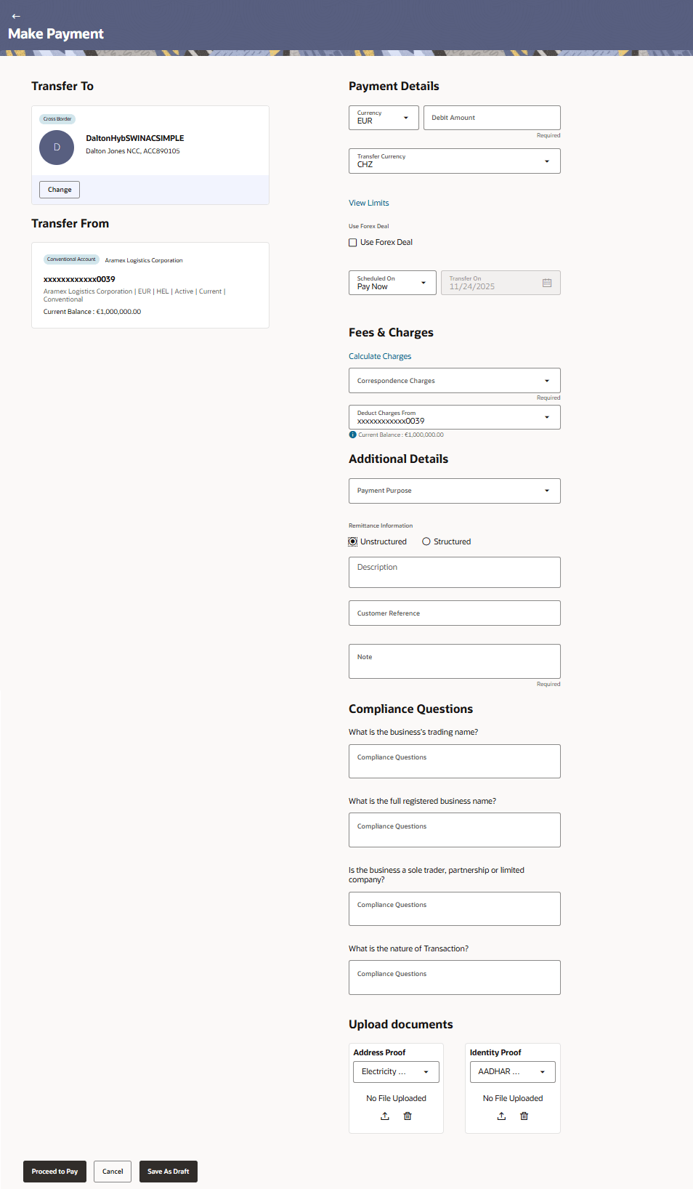Click the Current Balance info icon
The width and height of the screenshot is (693, 1189).
(x=353, y=435)
